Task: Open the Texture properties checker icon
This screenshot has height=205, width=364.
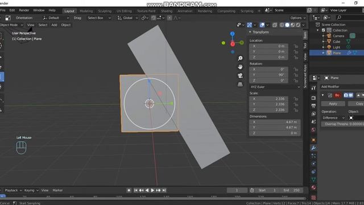Action: (313, 198)
